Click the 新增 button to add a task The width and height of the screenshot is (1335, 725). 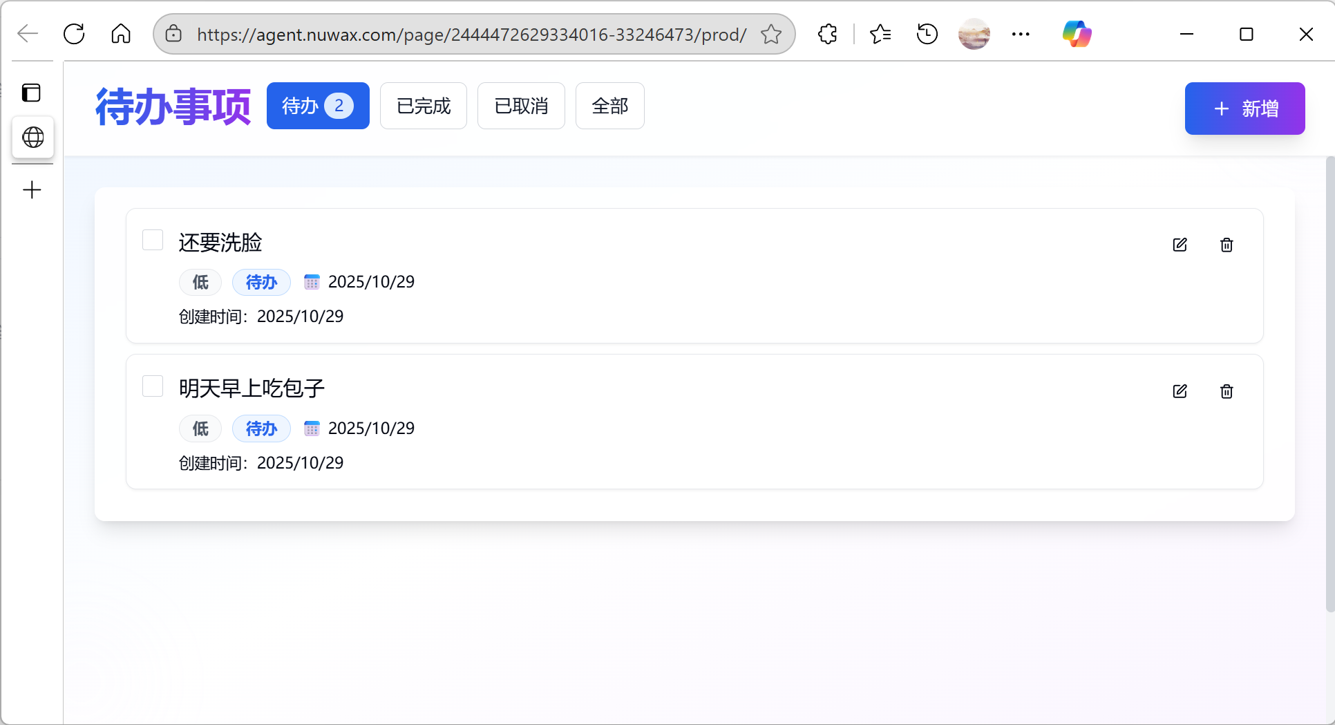[x=1244, y=109]
